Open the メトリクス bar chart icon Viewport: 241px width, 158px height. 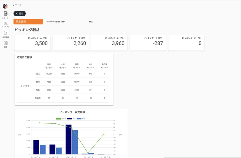(x=6, y=23)
